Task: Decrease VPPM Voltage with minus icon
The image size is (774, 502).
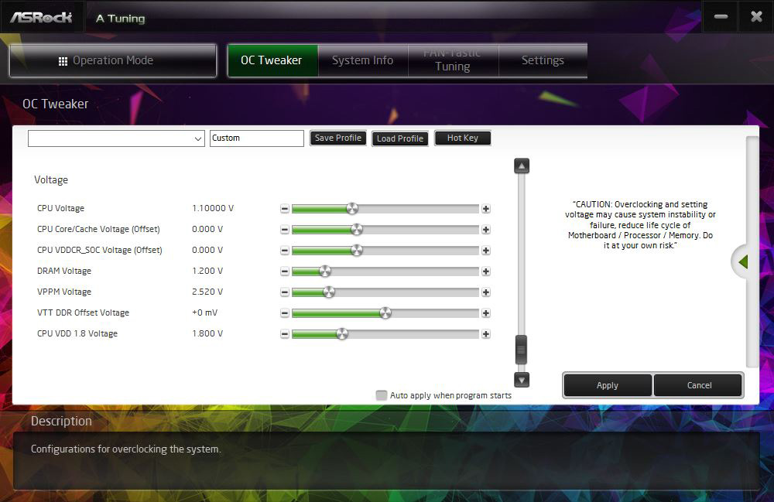Action: [284, 292]
